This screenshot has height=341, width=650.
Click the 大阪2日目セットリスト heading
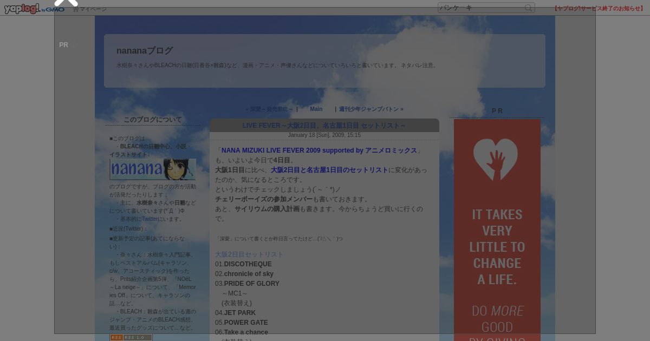pyautogui.click(x=249, y=254)
